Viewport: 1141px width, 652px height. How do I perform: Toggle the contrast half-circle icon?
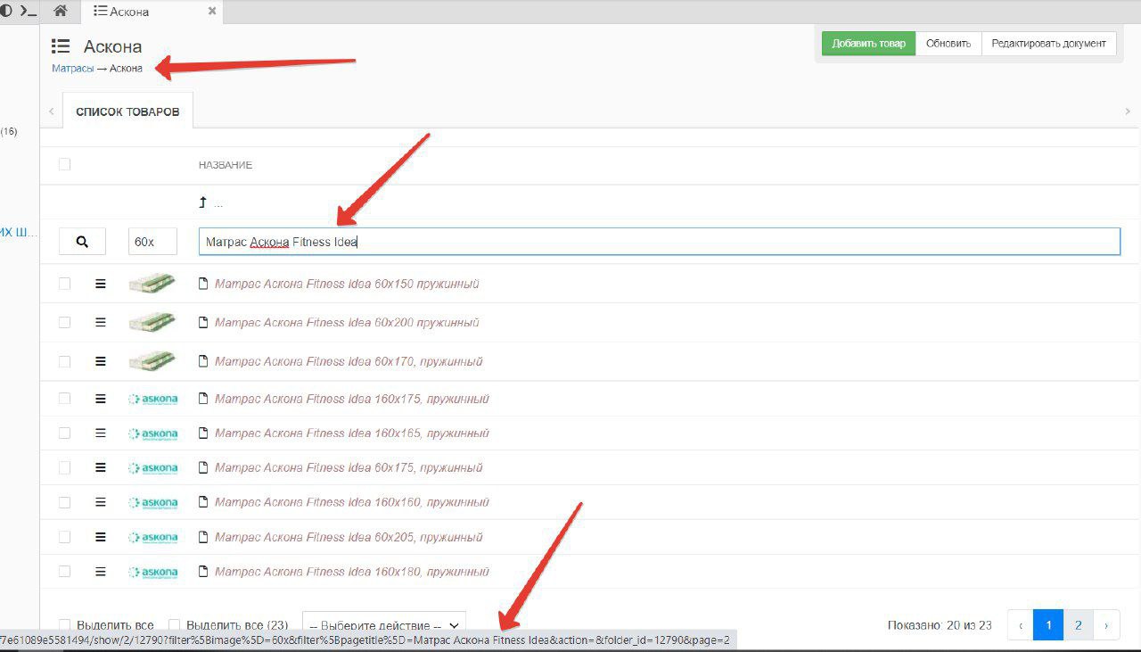pos(5,12)
